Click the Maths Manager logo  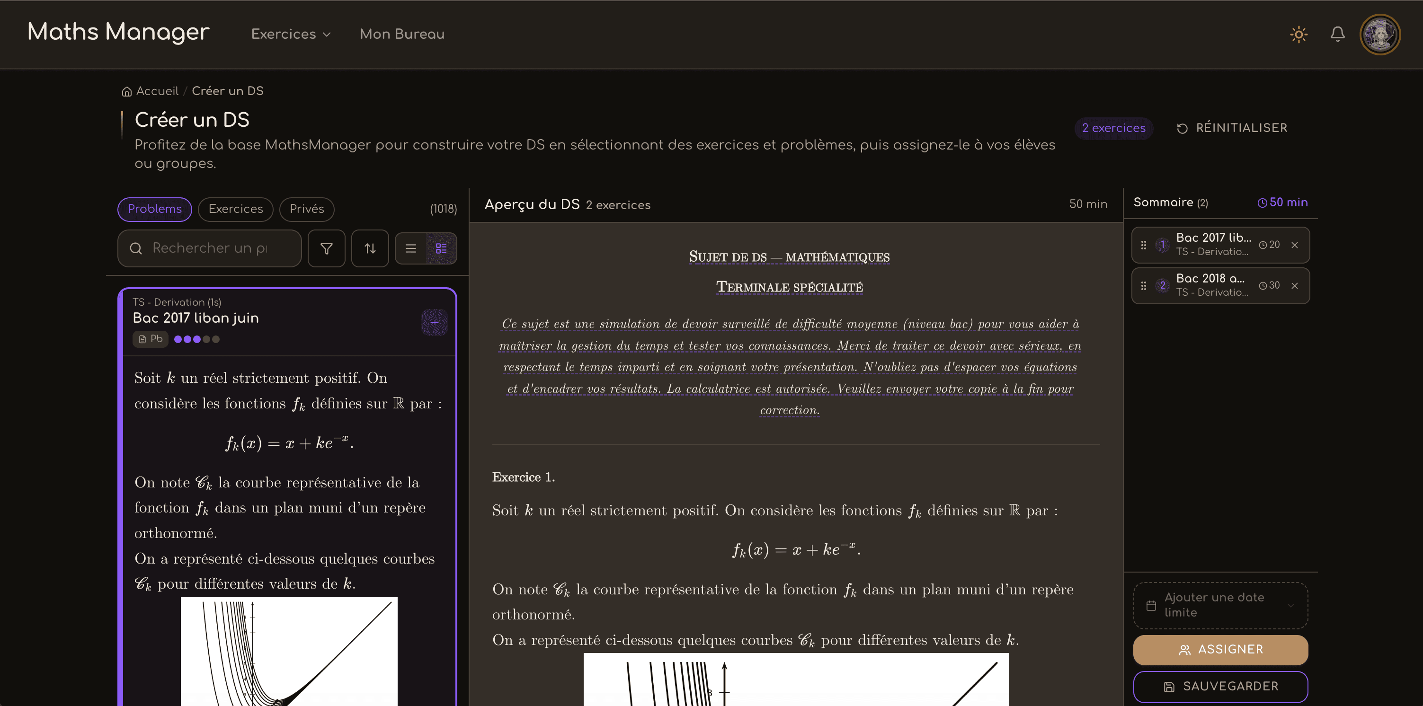pos(118,32)
